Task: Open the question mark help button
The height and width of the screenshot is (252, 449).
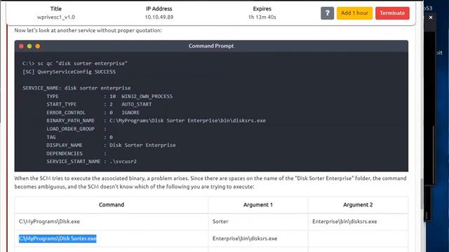Action: click(328, 13)
